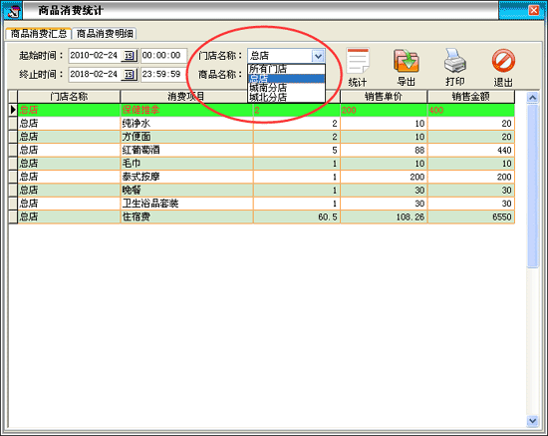
Task: Click the 统计 statistics icon
Action: [x=358, y=61]
